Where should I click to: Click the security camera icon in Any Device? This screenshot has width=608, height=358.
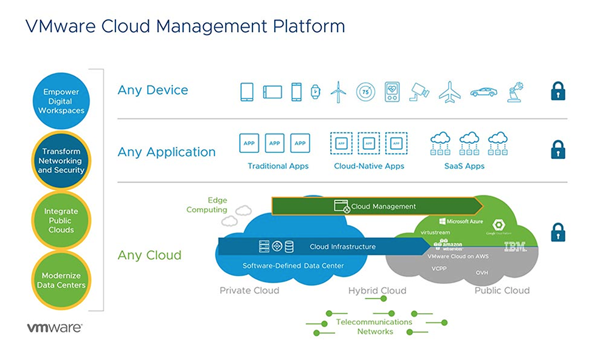pyautogui.click(x=420, y=91)
